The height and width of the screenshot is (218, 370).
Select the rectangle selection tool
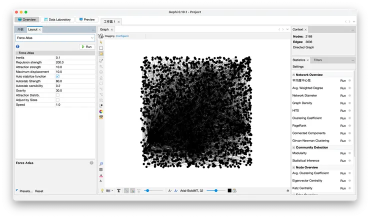pyautogui.click(x=101, y=48)
